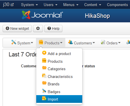This screenshot has height=106, width=130.
Task: Click the question mark Help icon
Action: (x=49, y=28)
